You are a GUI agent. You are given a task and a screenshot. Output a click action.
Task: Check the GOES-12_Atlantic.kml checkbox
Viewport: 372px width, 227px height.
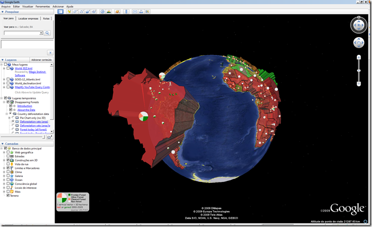8,79
